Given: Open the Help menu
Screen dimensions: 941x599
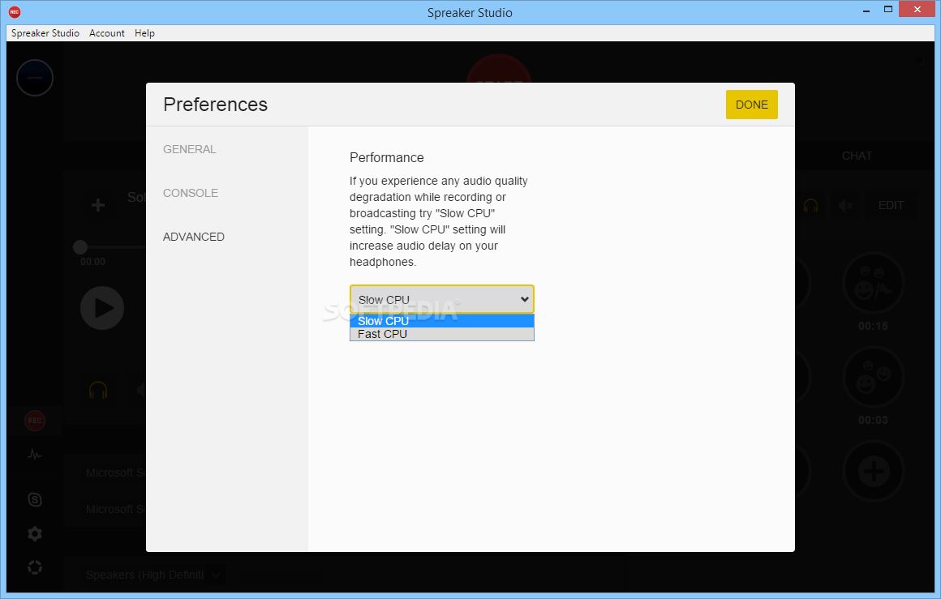Looking at the screenshot, I should (144, 33).
